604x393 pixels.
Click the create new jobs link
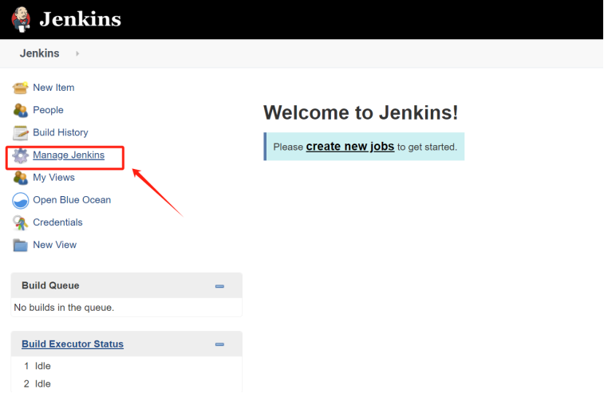click(x=350, y=147)
